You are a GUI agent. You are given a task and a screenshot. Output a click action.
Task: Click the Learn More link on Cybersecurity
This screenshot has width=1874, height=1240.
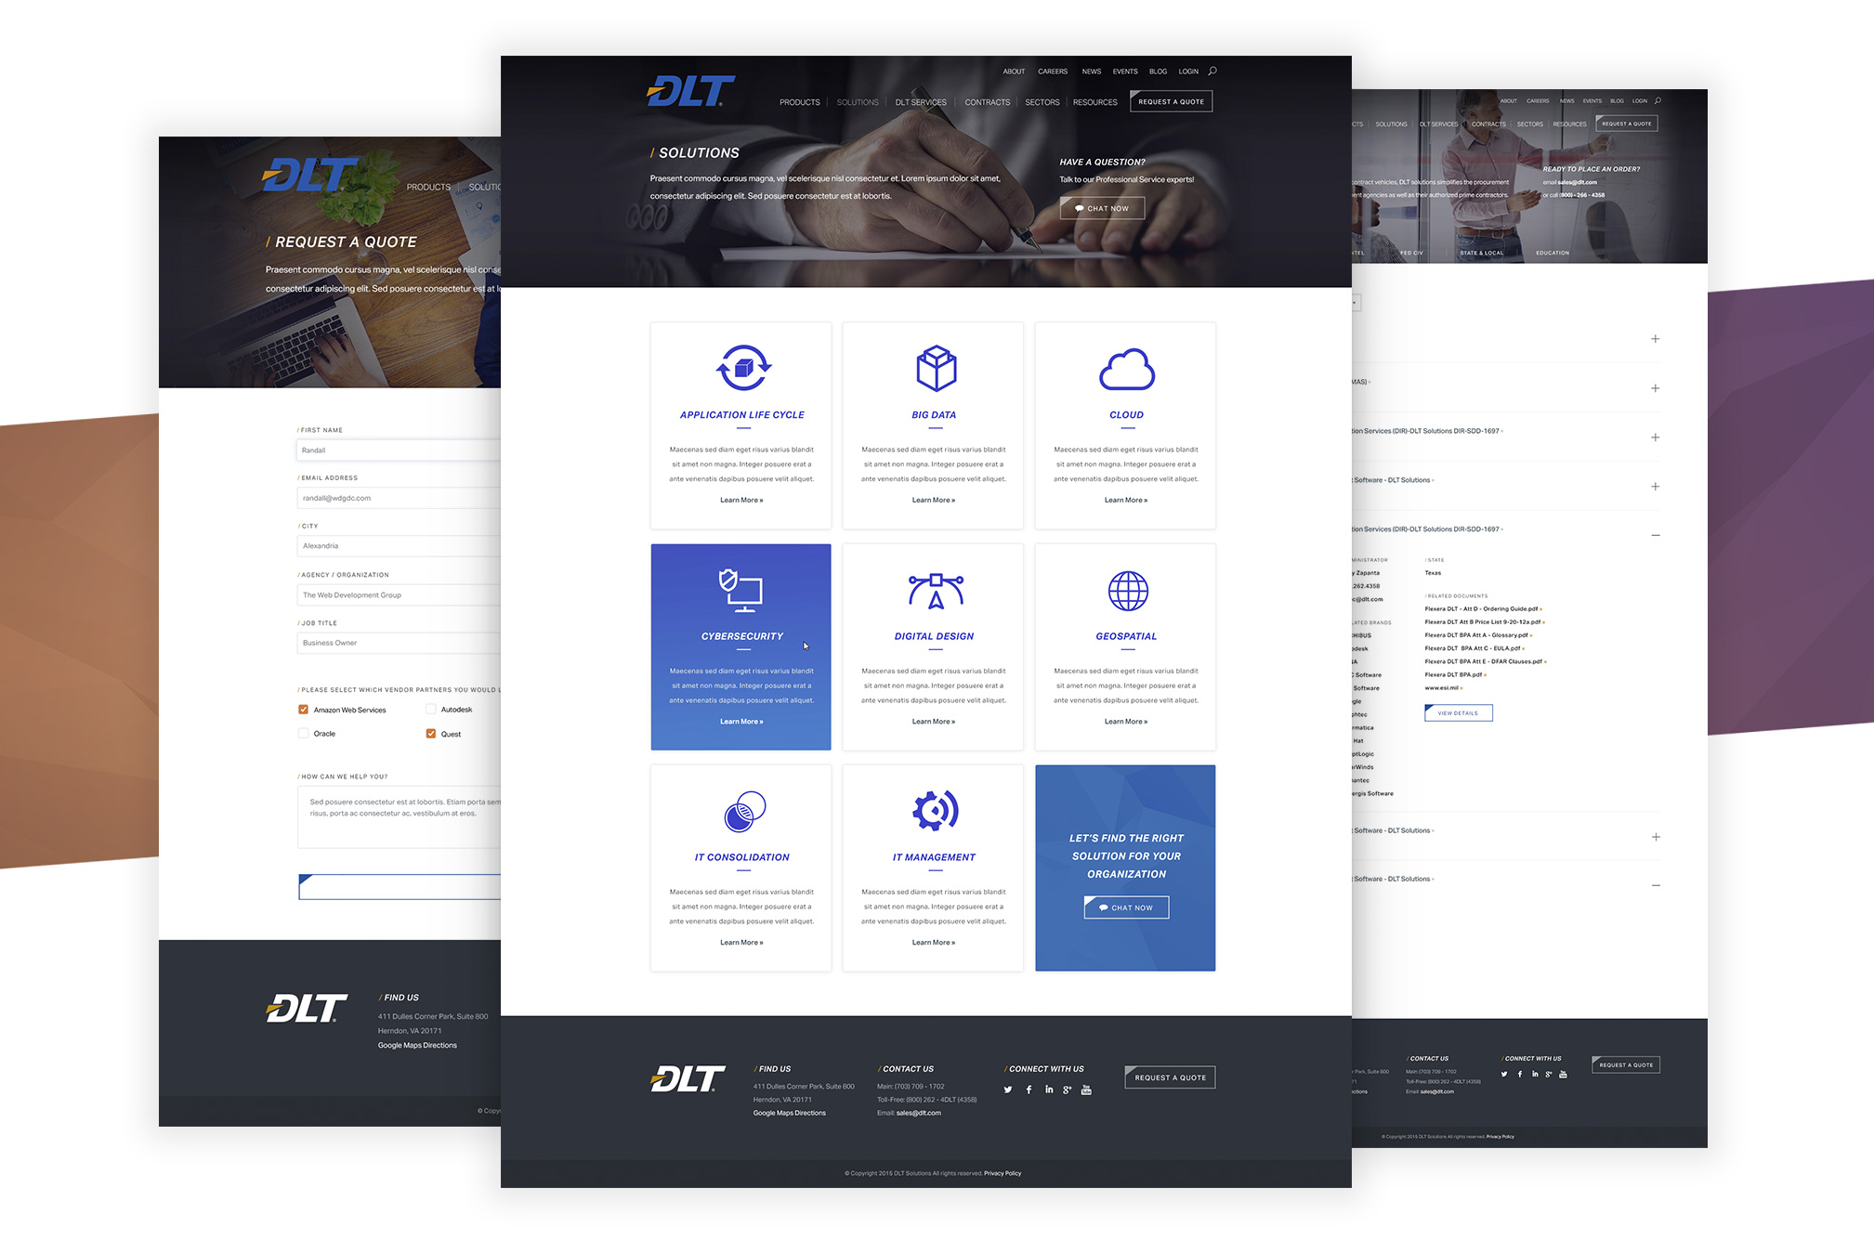coord(740,721)
